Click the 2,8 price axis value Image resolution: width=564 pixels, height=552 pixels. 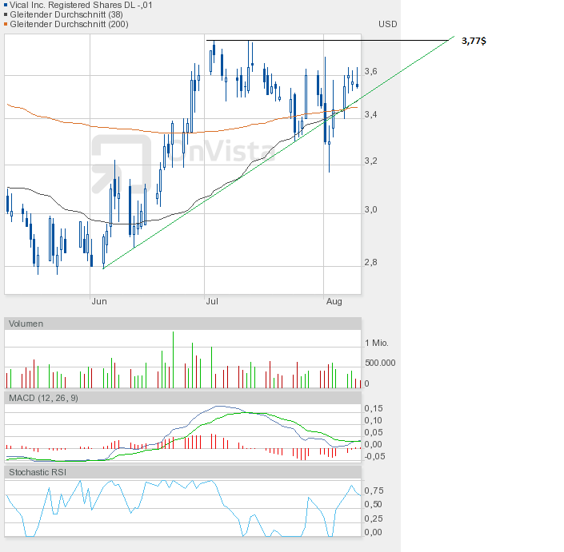371,263
